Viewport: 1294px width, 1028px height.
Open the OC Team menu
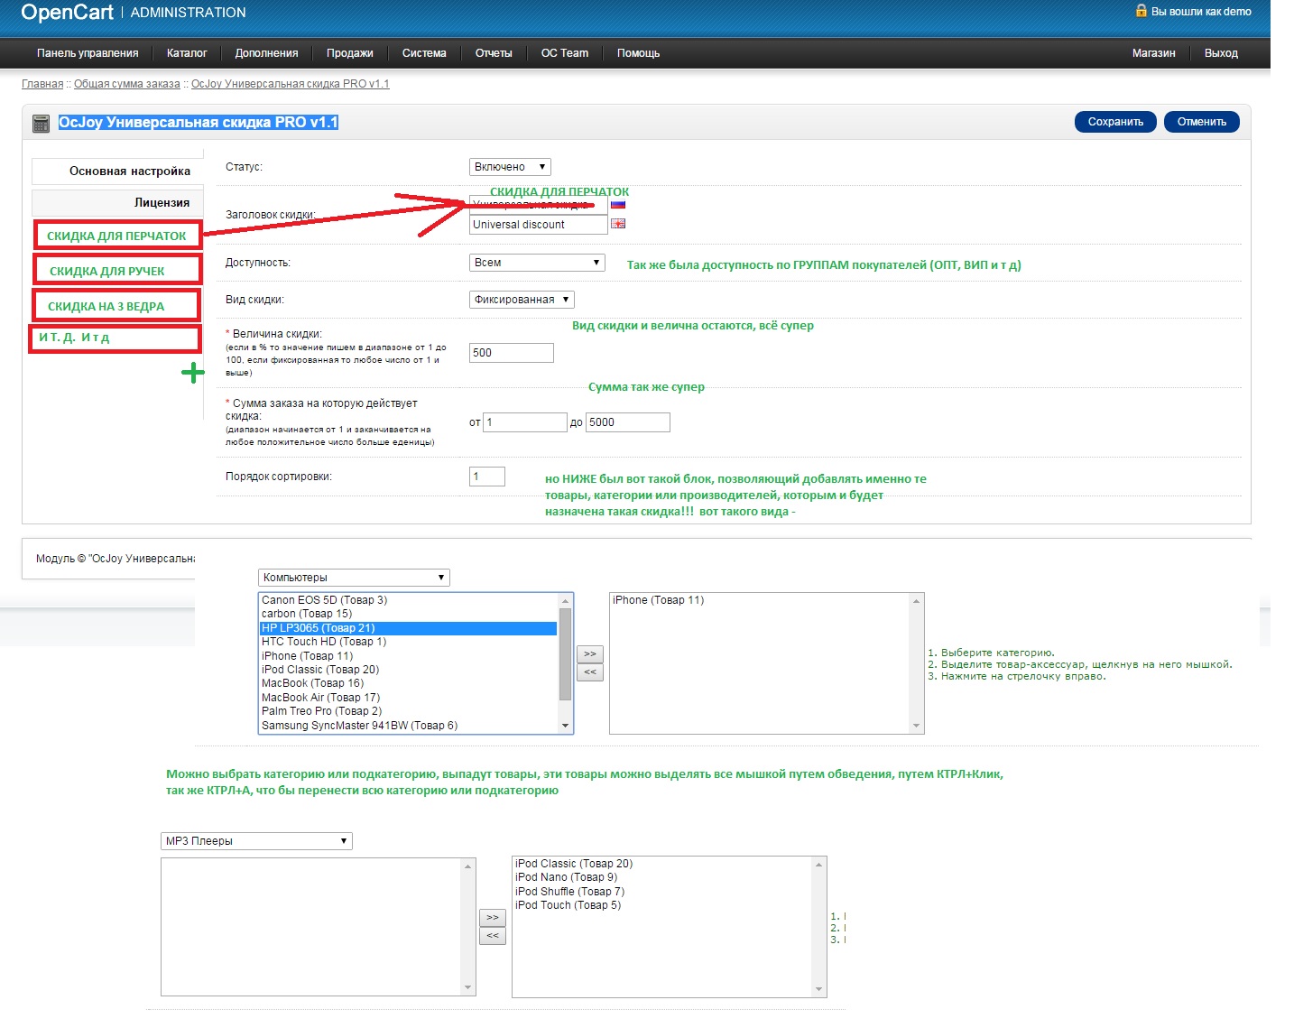coord(565,53)
